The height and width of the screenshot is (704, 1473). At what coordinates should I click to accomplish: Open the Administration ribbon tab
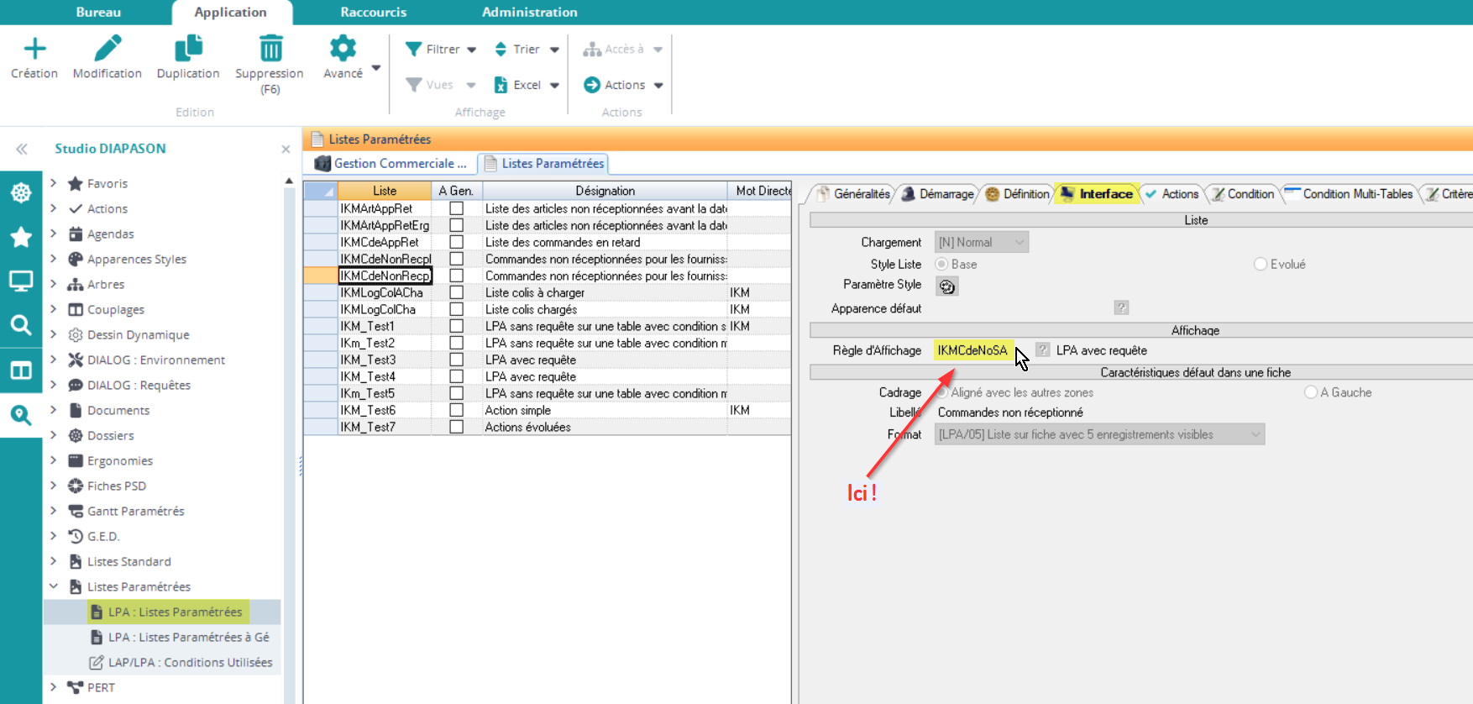(x=529, y=12)
